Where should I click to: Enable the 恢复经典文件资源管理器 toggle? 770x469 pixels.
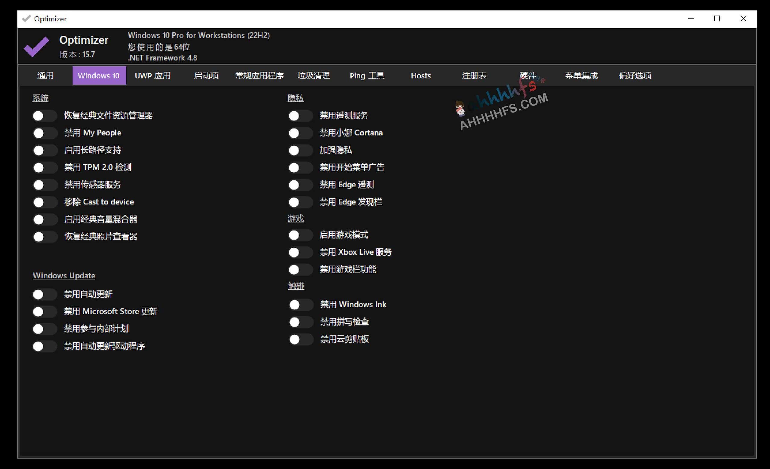(x=45, y=115)
